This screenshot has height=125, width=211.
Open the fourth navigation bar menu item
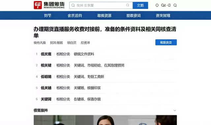[134, 15]
